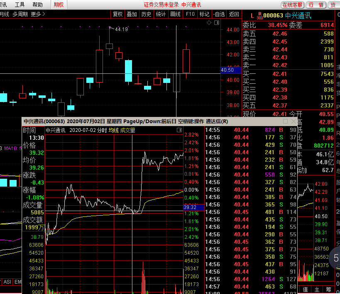340x294 pixels.
Task: Switch the chart to 月线 period
Action: point(4,14)
